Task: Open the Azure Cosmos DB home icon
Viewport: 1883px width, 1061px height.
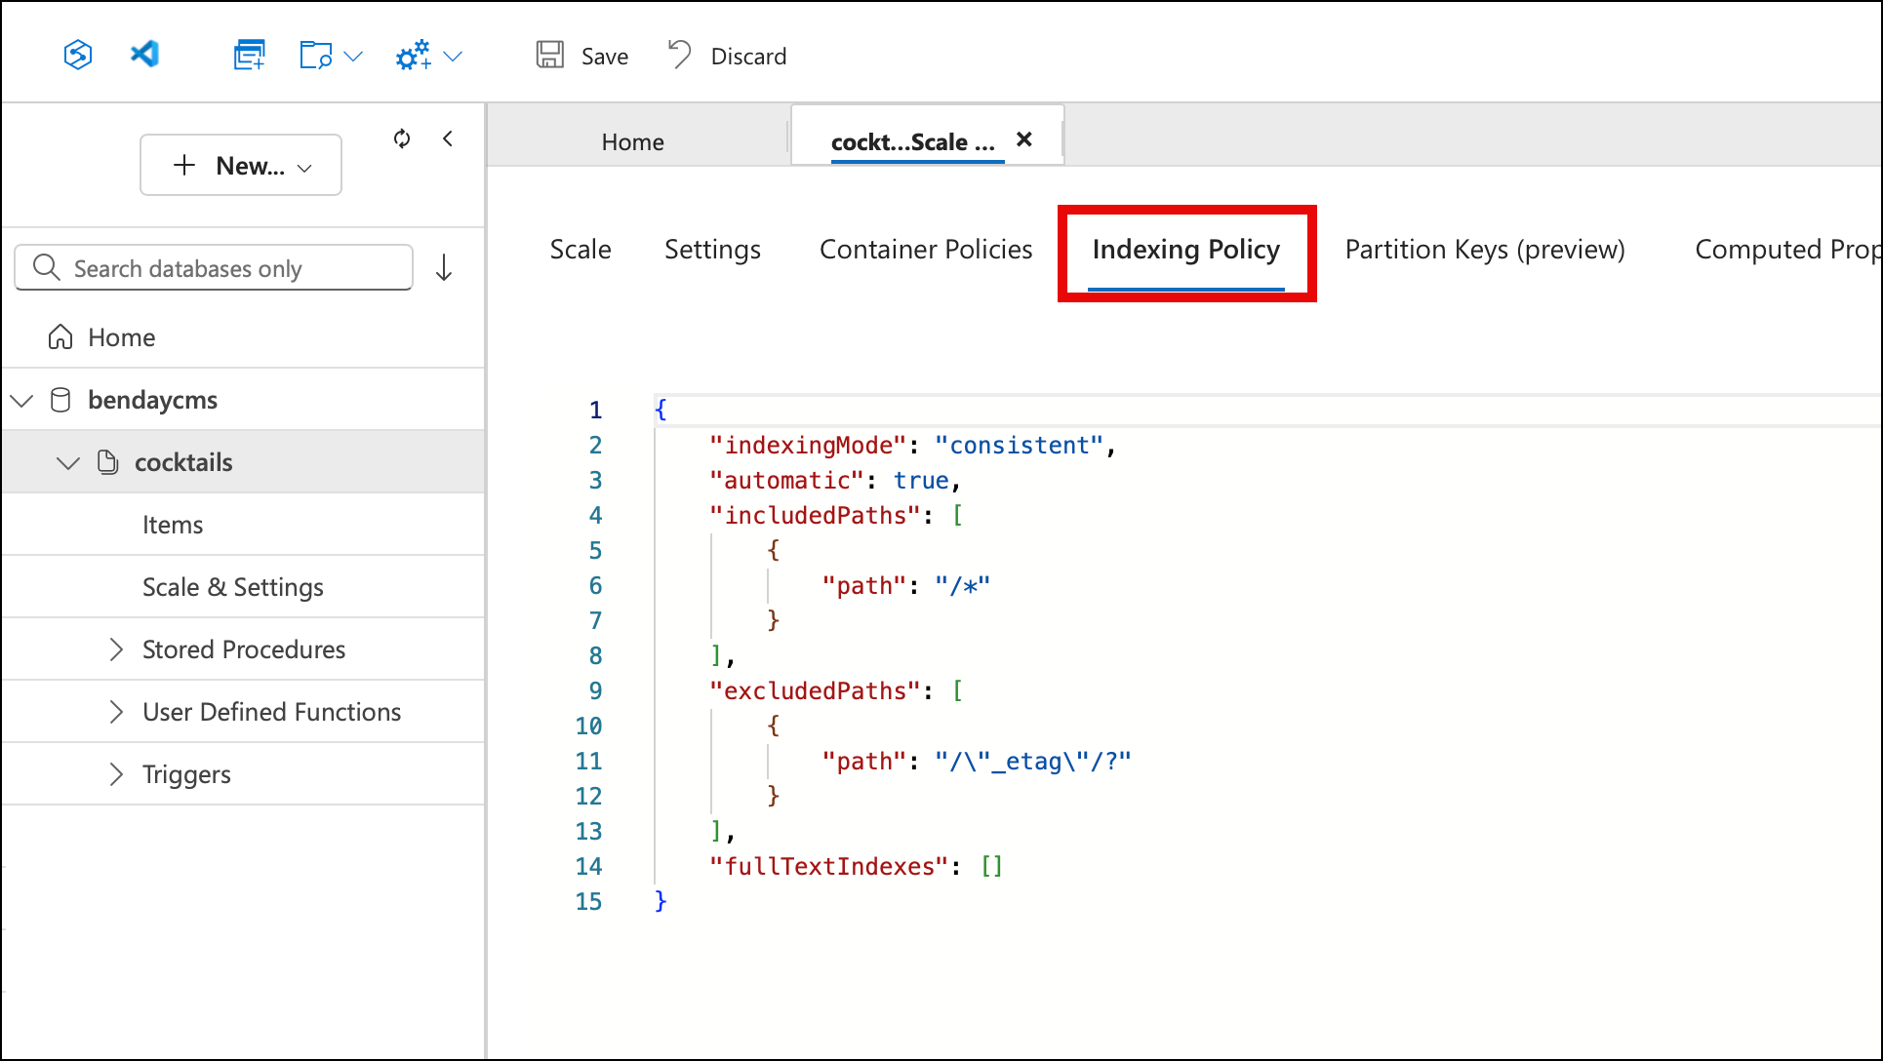Action: click(x=77, y=55)
